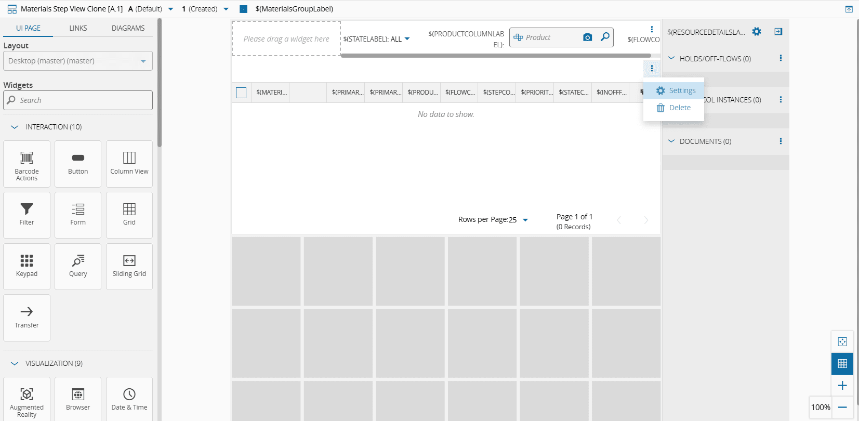Toggle the layout grid overlay button
Image resolution: width=859 pixels, height=421 pixels.
coord(842,363)
